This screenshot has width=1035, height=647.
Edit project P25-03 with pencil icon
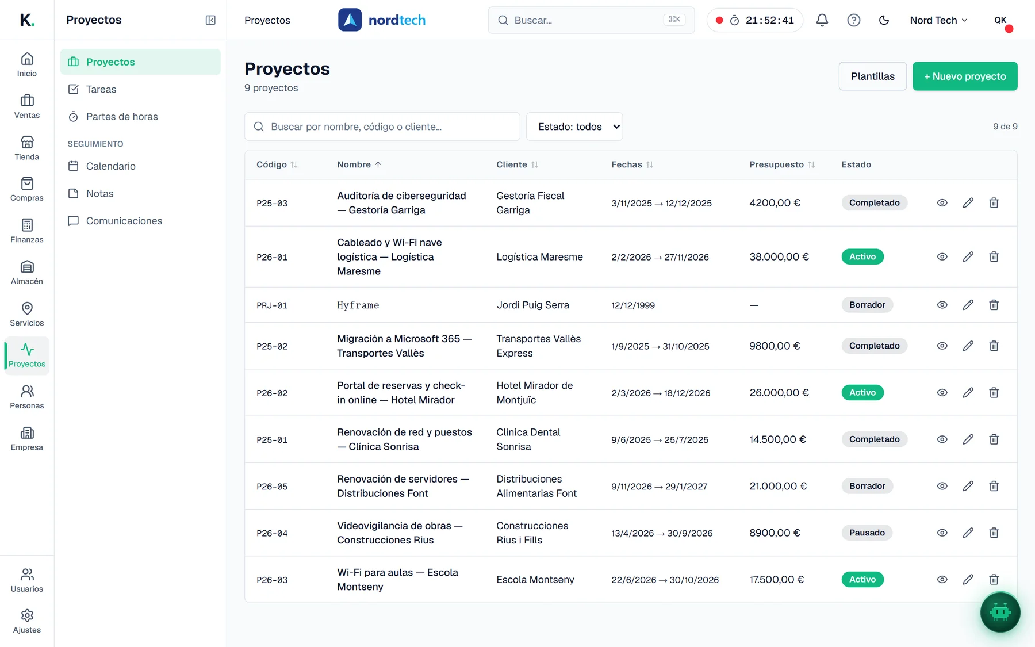(x=968, y=202)
